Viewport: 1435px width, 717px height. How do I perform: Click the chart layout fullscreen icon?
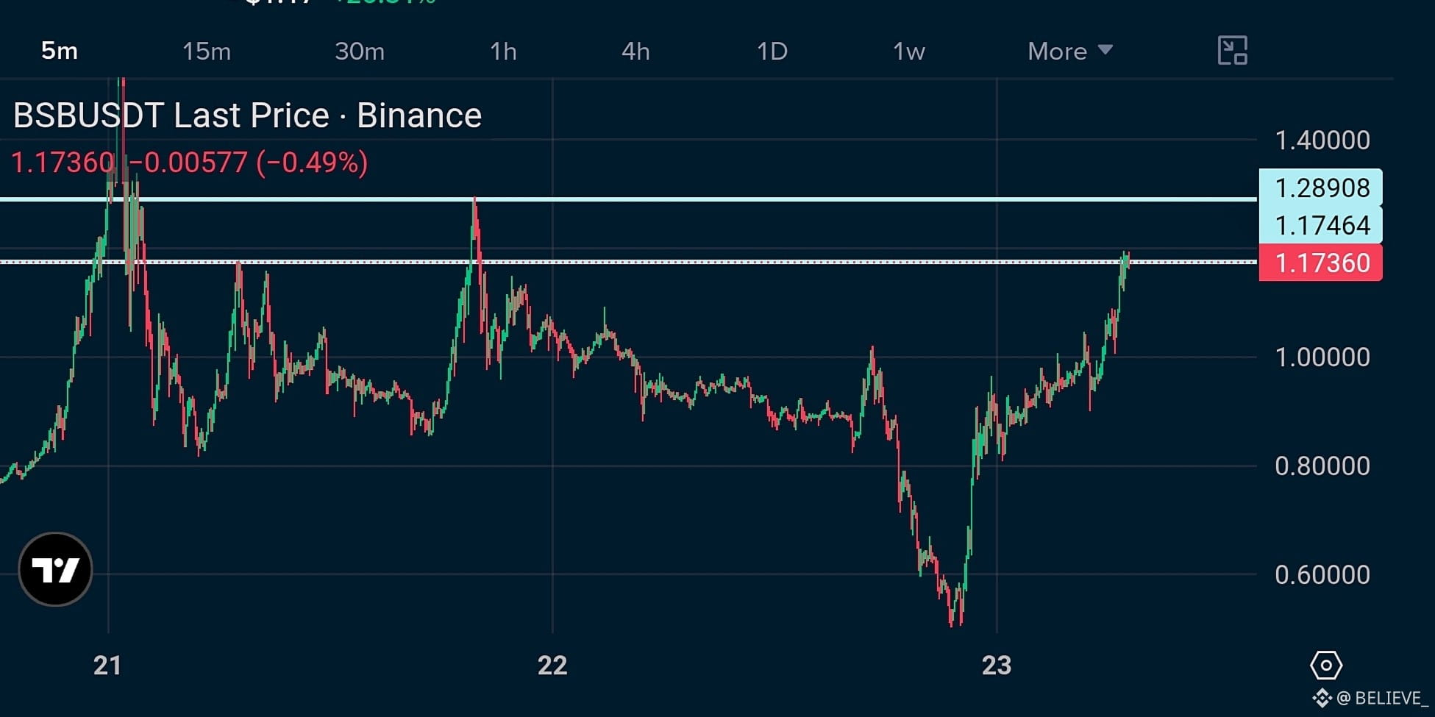pos(1233,51)
